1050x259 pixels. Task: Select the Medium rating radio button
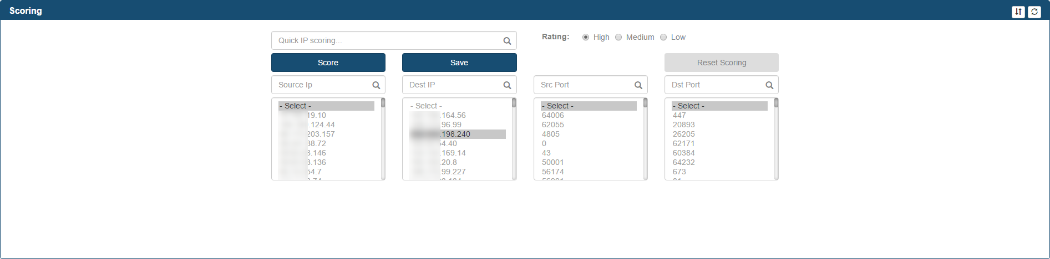point(618,37)
